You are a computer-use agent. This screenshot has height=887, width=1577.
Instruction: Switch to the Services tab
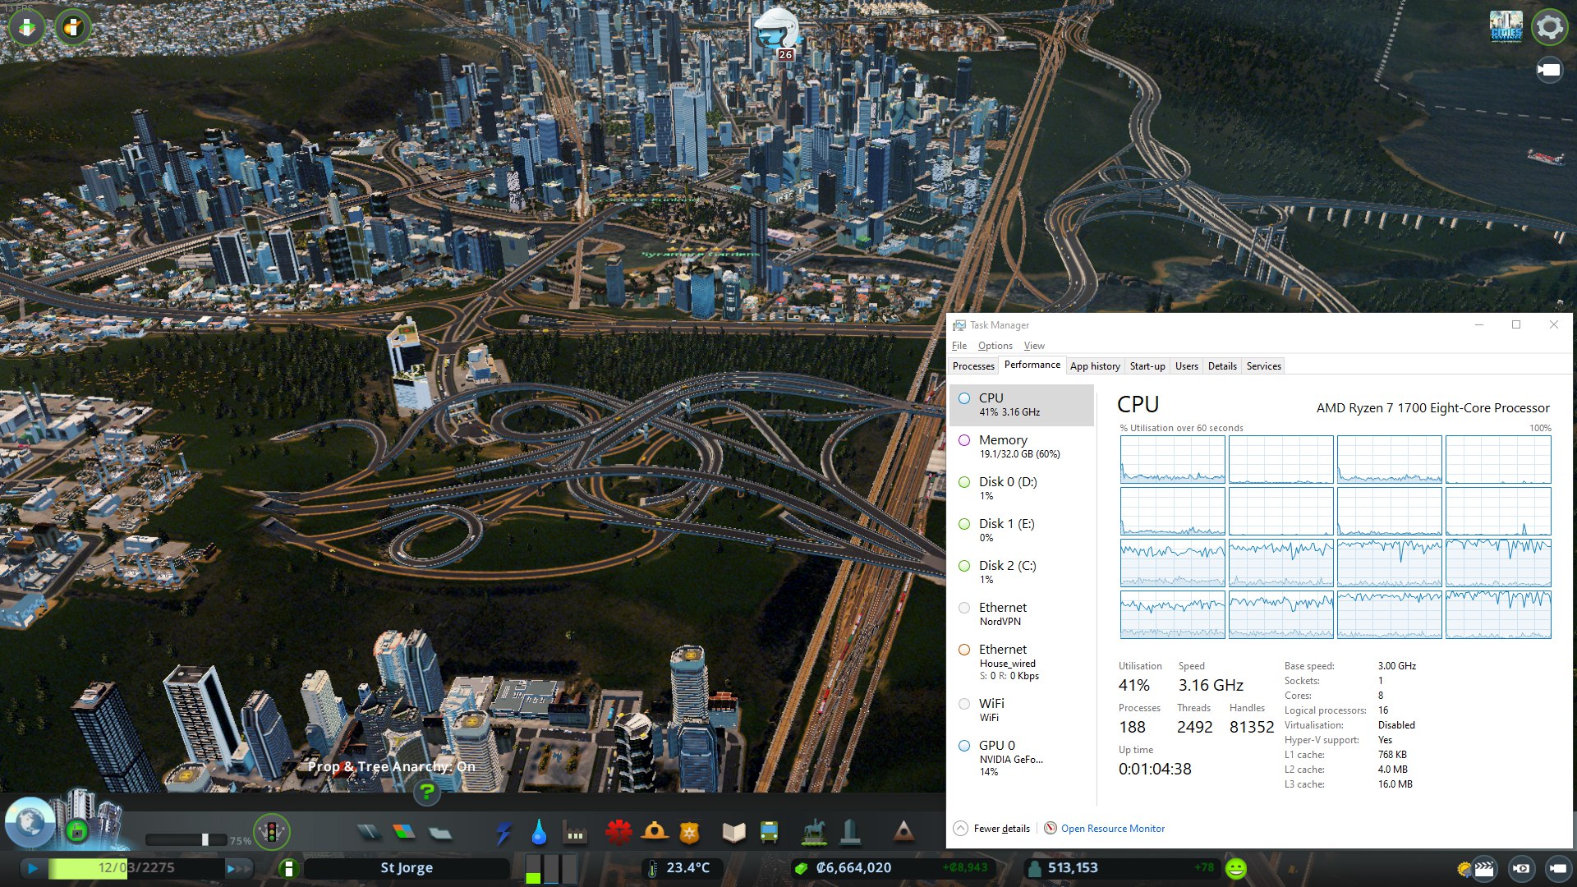tap(1263, 366)
